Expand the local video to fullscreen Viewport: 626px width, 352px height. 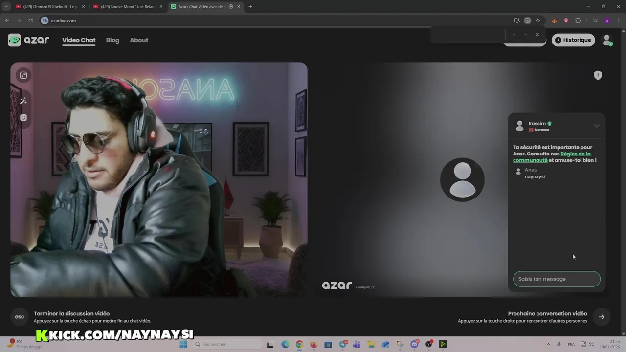click(x=23, y=75)
